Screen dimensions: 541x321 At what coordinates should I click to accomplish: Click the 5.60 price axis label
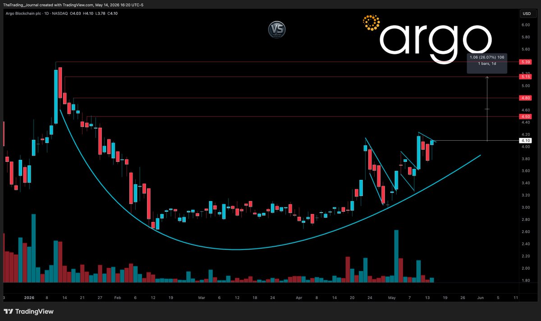tap(526, 49)
